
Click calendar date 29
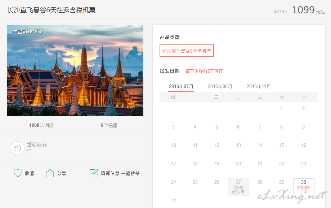click(x=282, y=182)
